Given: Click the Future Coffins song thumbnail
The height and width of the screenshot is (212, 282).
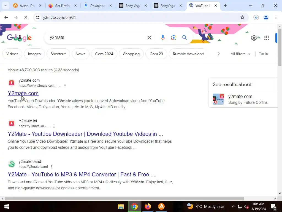Looking at the screenshot, I should [218, 99].
